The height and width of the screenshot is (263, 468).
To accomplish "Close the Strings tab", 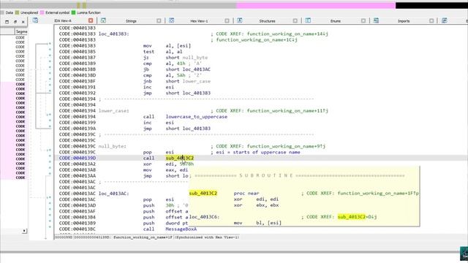I will pyautogui.click(x=159, y=20).
